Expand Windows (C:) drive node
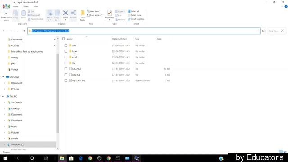This screenshot has width=288, height=162. tap(4, 144)
